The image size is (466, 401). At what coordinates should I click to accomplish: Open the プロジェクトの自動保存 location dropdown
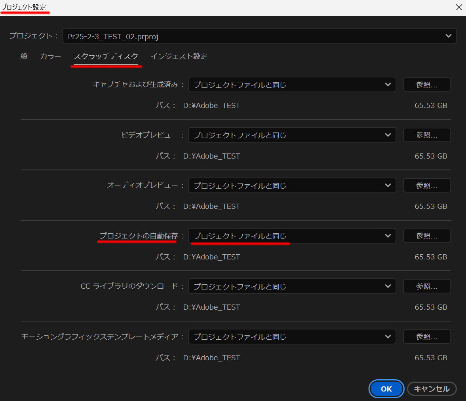point(292,236)
